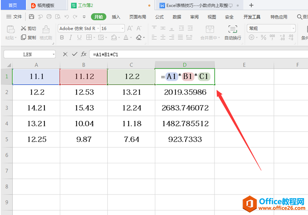Click the Cut (剪切) scissors button
Screen dimensions: 308x215
28,28
